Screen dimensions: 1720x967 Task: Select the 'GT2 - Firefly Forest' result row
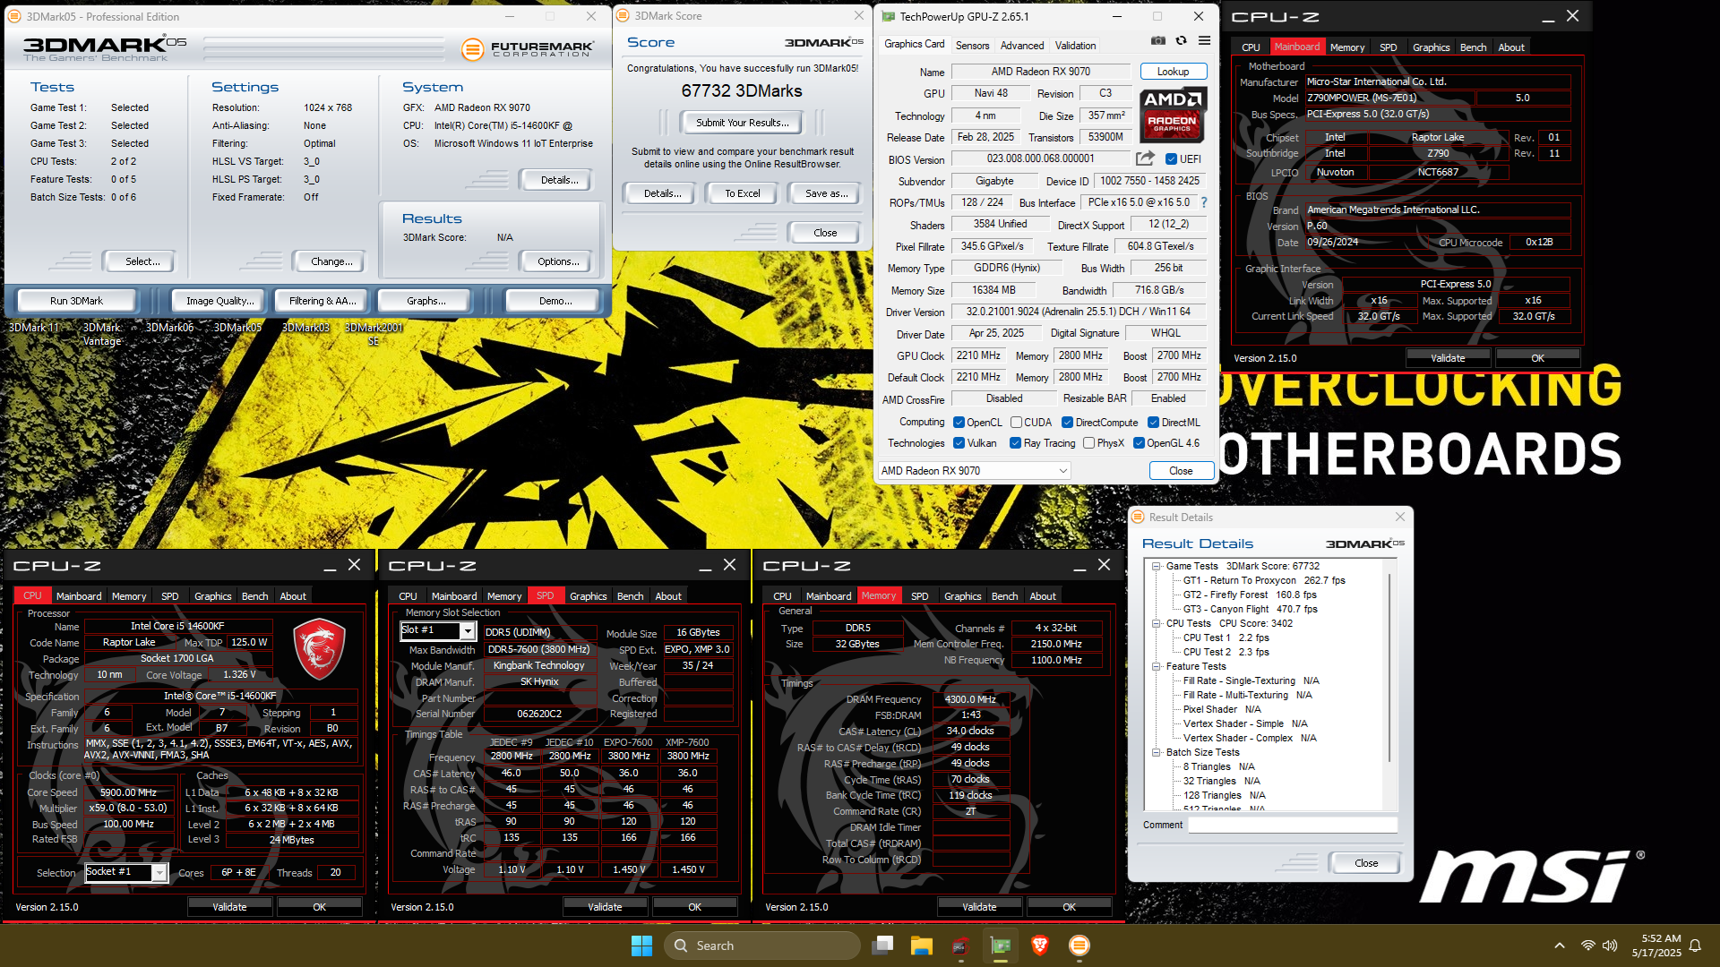(x=1250, y=595)
